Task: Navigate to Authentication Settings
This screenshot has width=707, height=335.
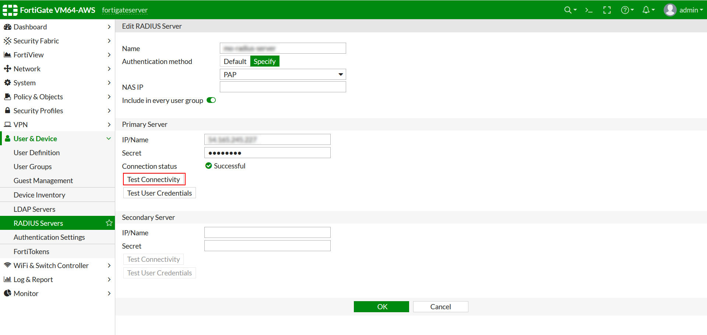Action: 49,237
